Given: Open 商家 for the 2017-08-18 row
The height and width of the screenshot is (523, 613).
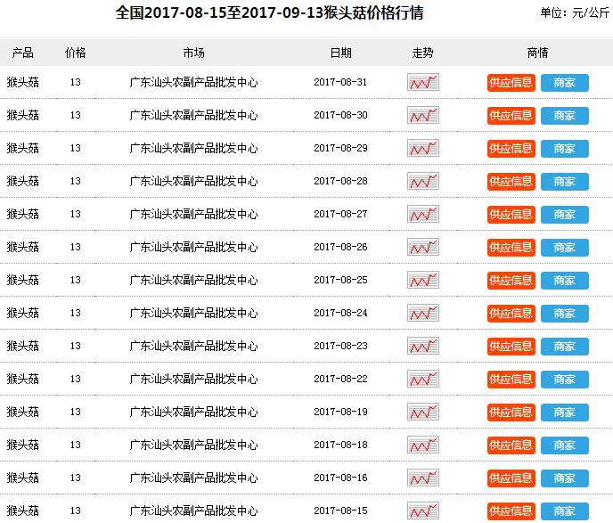Looking at the screenshot, I should 564,445.
